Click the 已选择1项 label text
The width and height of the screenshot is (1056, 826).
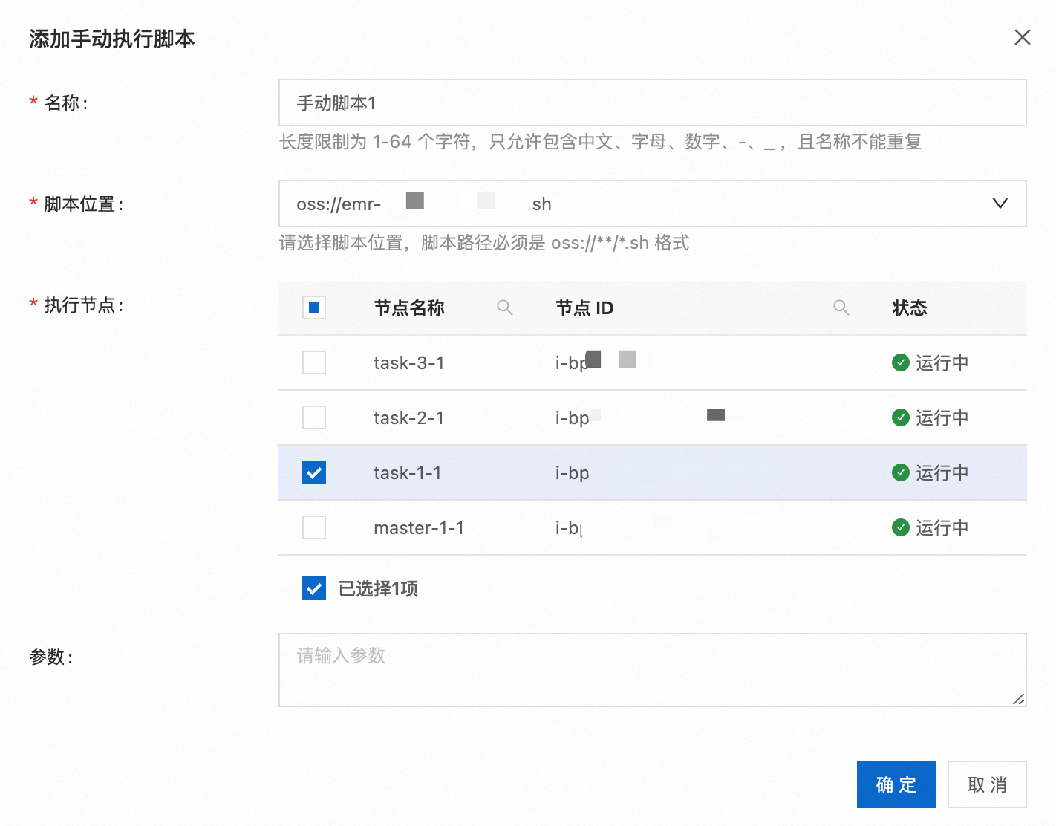(x=379, y=588)
